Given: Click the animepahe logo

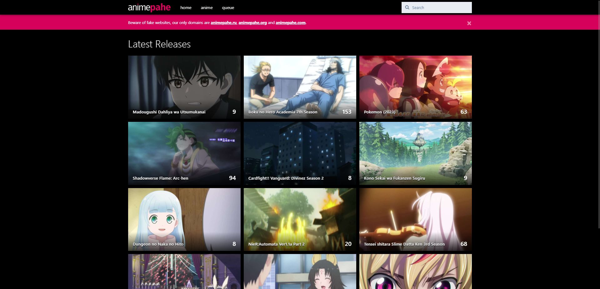Looking at the screenshot, I should pos(149,7).
